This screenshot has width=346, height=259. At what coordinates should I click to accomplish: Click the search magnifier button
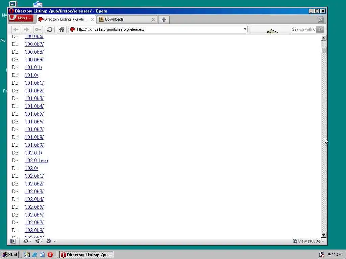click(320, 29)
